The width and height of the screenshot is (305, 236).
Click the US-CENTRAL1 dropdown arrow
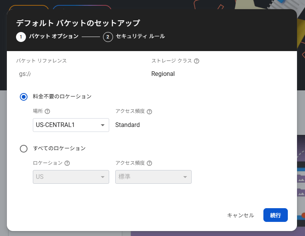[103, 125]
